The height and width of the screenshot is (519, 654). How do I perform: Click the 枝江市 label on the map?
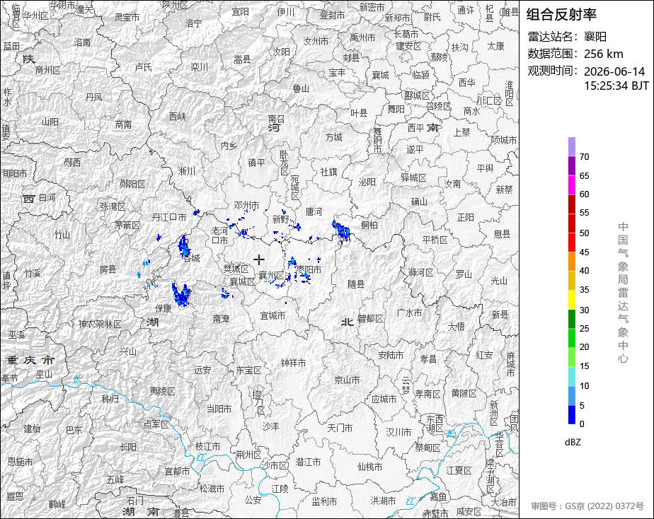[x=207, y=446]
